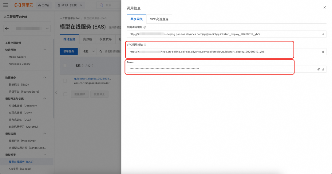Screen dimensions: 332x174
Task: Click the 公网调用地址 URL field
Action: coord(226,34)
